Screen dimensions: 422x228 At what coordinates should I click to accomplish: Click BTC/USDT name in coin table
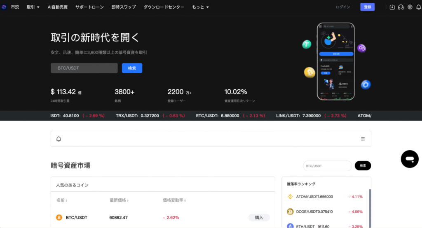click(76, 218)
